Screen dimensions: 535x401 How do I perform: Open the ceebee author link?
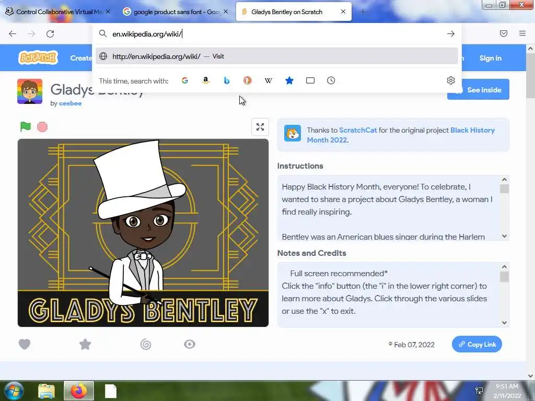(x=71, y=103)
